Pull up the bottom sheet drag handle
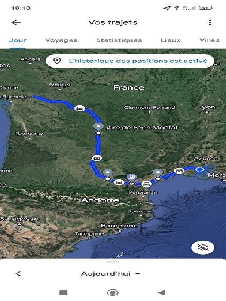This screenshot has height=301, width=226. click(113, 262)
